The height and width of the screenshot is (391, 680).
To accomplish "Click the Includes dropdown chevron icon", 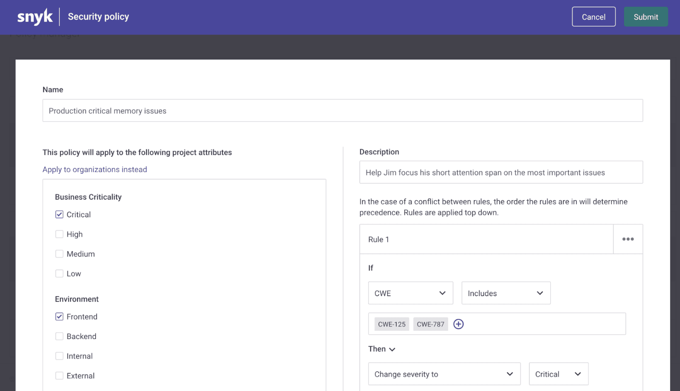I will click(539, 293).
